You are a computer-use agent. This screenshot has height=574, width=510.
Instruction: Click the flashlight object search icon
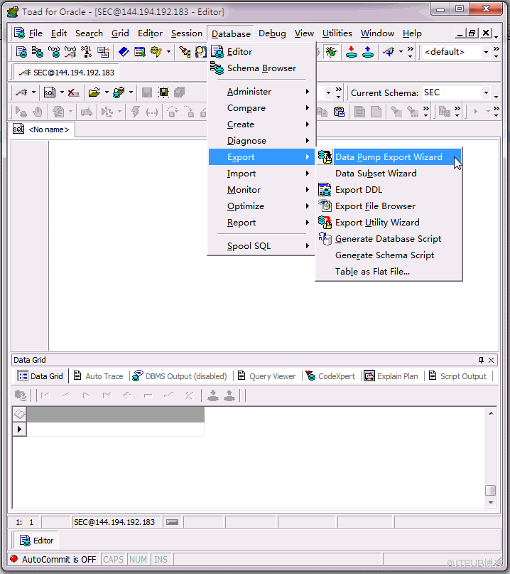185,52
